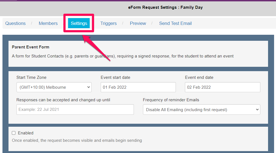
Task: Click the Event start date label
Action: pos(115,77)
